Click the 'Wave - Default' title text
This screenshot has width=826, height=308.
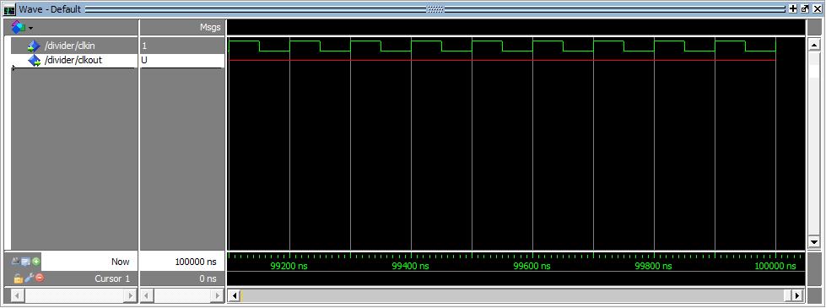point(50,9)
